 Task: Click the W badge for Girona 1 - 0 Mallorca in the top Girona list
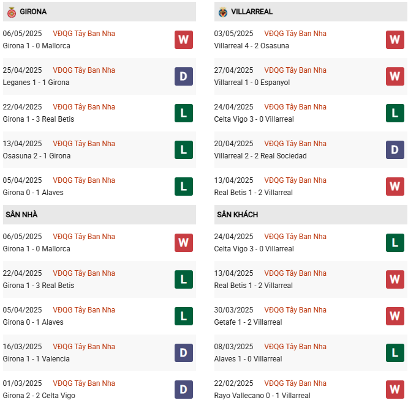[184, 40]
